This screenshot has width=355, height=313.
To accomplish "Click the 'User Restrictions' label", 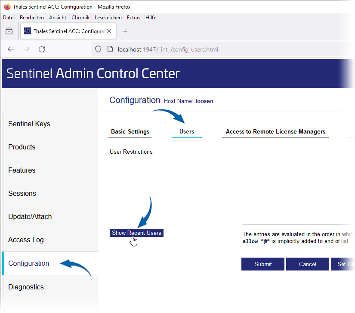I will [131, 152].
